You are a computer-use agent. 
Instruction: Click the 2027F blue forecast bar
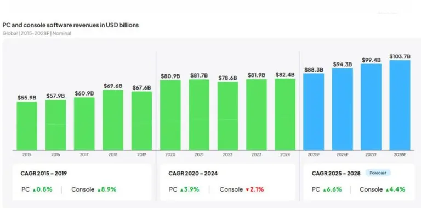click(371, 107)
